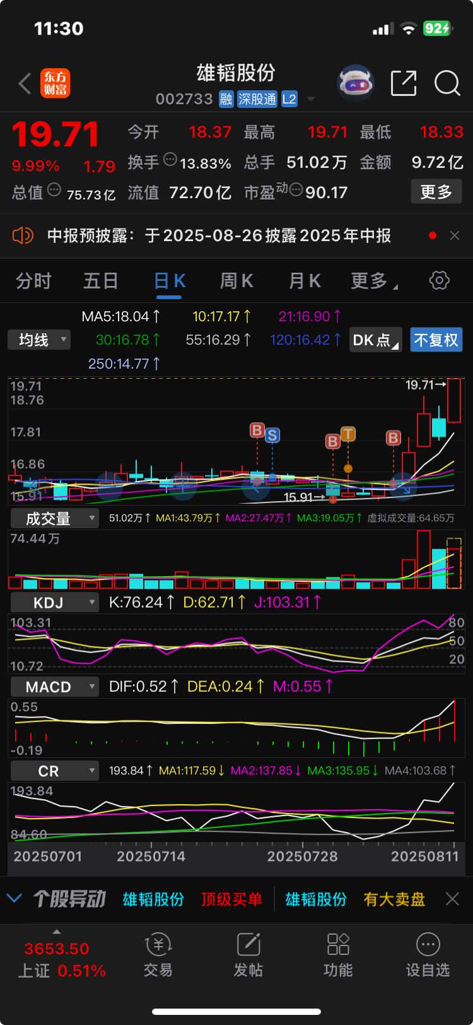This screenshot has width=473, height=1025.
Task: Tap the DIF:0.52 value
Action: click(144, 686)
